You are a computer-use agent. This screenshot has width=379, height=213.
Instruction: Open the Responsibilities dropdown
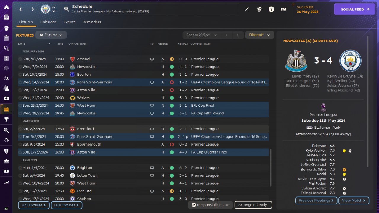pos(210,205)
